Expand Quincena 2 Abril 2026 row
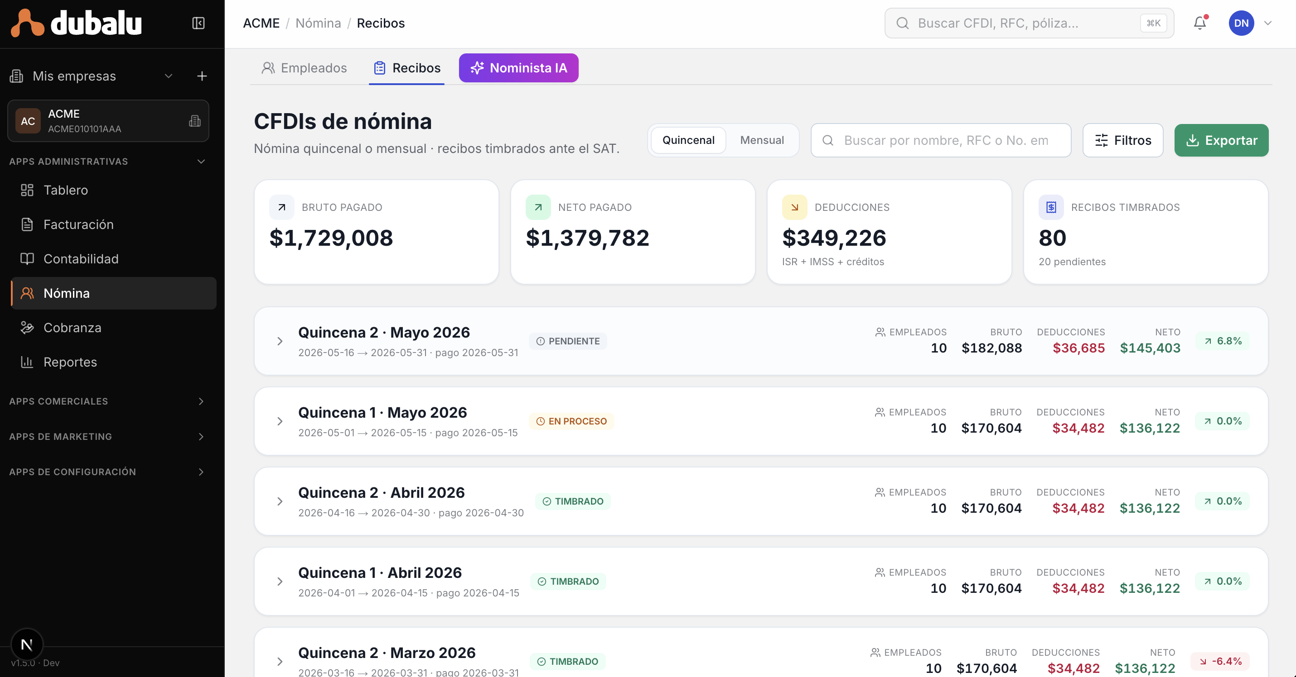Viewport: 1296px width, 677px height. [280, 501]
